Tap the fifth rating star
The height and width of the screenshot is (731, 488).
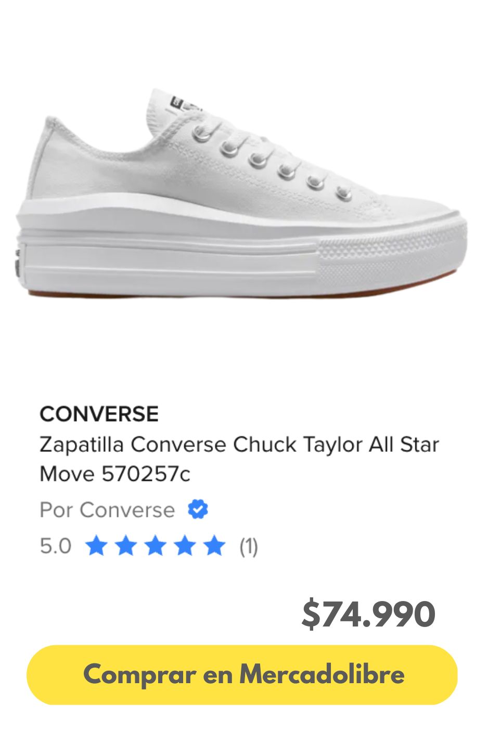214,546
